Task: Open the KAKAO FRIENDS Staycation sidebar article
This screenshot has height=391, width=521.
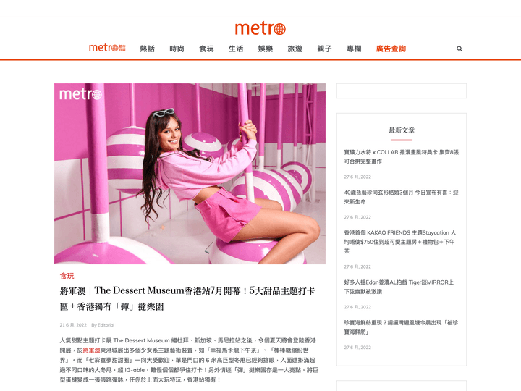Action: point(400,242)
